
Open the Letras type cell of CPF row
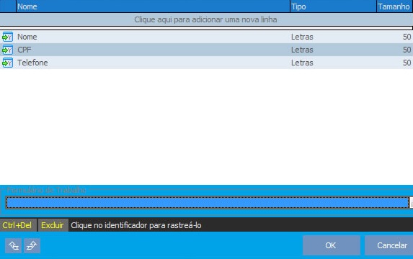[x=333, y=50]
